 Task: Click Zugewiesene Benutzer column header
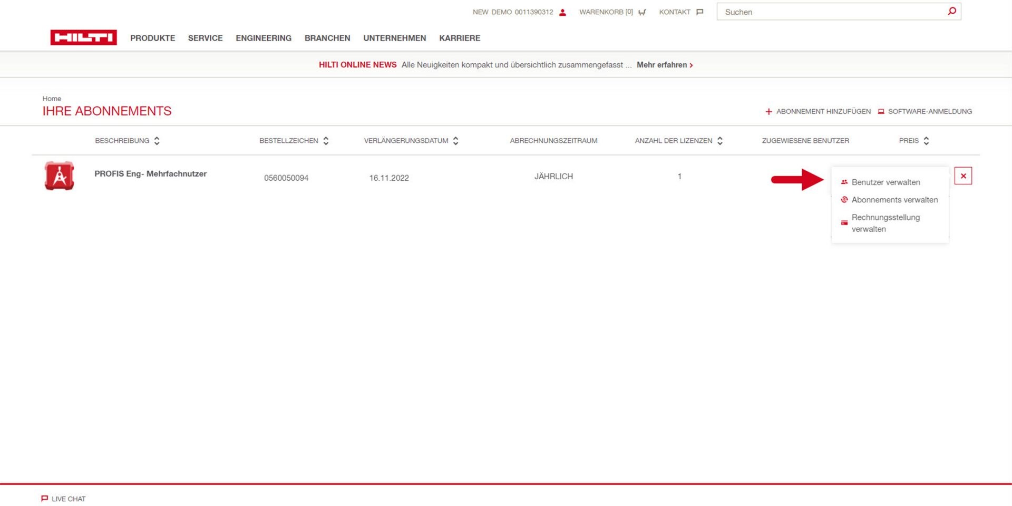tap(805, 141)
